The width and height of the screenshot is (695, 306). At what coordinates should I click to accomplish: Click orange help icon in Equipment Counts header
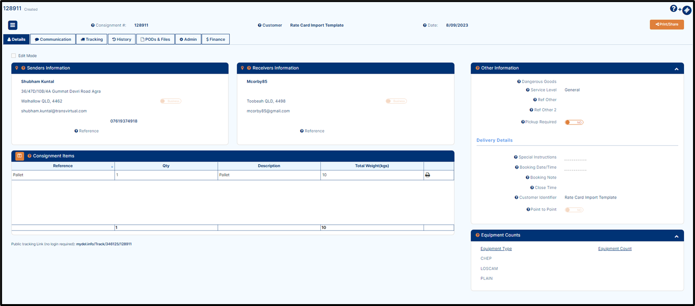click(x=477, y=235)
